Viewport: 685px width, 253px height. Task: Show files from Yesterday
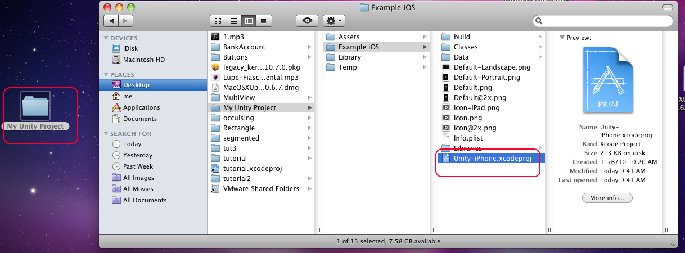tap(138, 155)
